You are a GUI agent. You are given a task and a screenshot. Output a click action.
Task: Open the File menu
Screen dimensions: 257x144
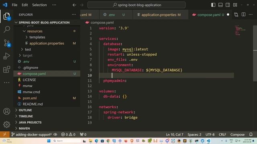pyautogui.click(x=14, y=5)
